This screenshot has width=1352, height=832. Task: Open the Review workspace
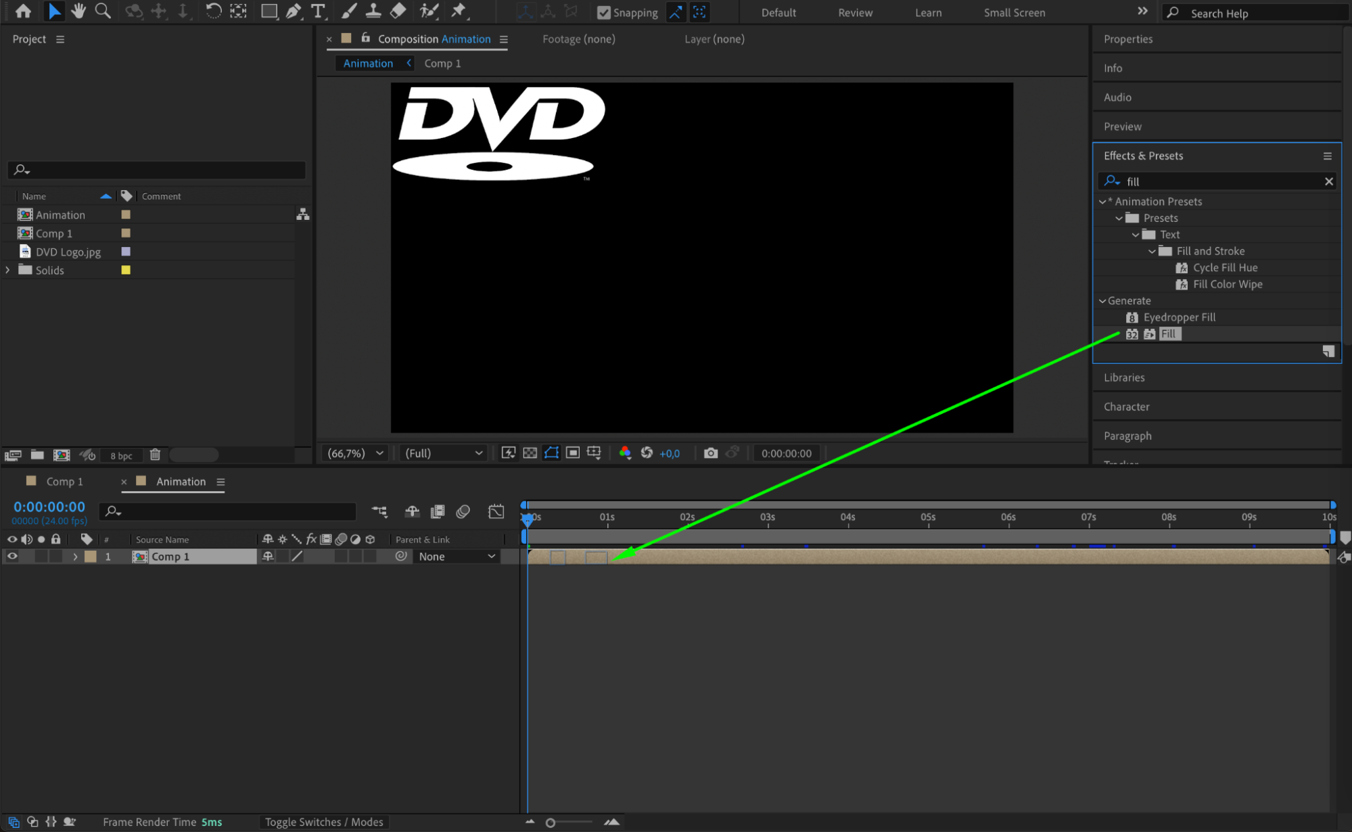[855, 13]
